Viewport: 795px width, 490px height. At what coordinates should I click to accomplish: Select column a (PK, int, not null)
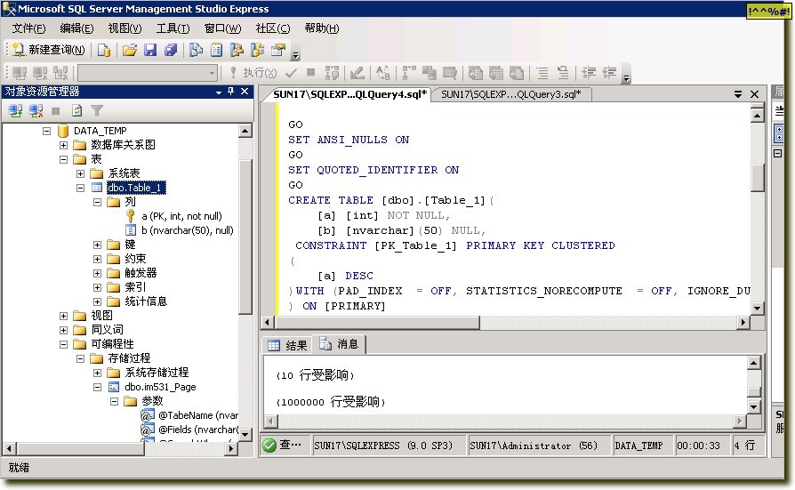point(181,216)
